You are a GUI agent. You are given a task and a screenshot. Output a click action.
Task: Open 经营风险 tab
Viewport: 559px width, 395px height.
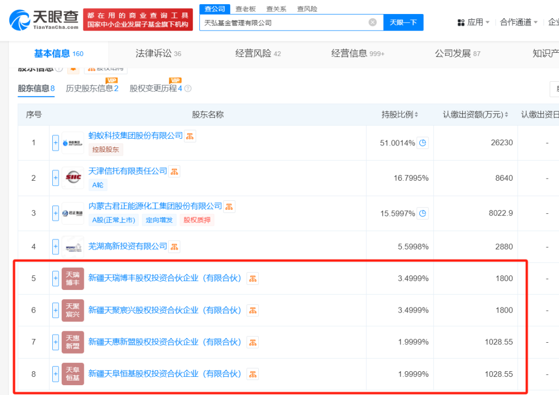258,53
